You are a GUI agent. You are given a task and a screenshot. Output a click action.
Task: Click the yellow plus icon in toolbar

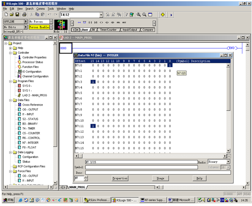pos(163,15)
